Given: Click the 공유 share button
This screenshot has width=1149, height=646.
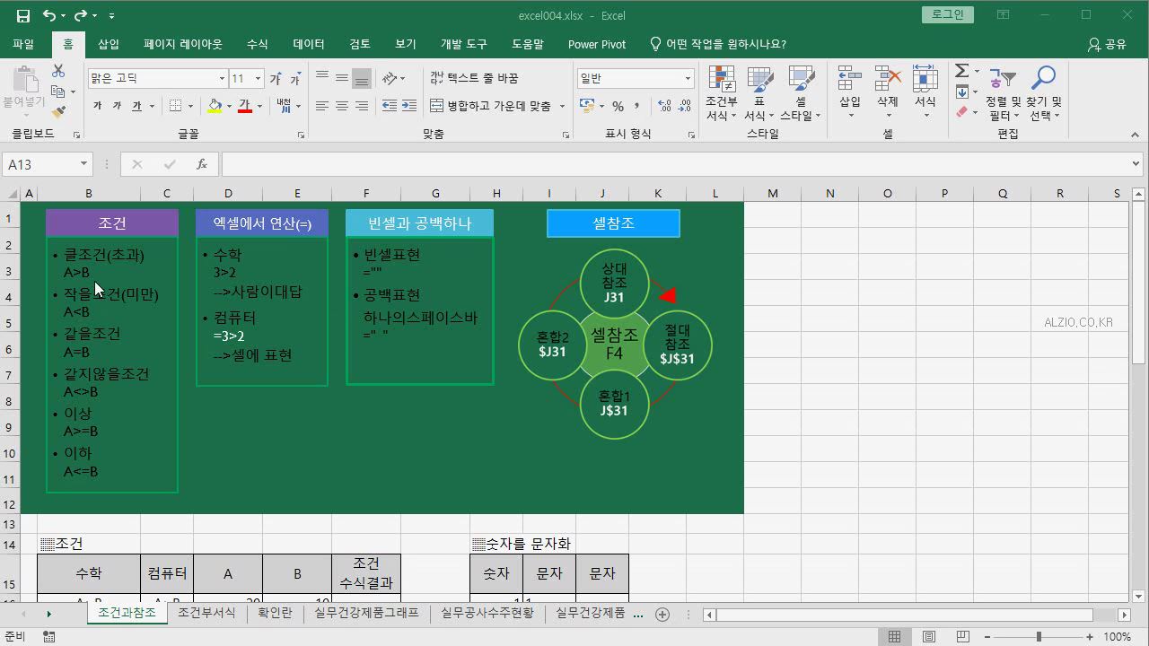Looking at the screenshot, I should [1107, 44].
